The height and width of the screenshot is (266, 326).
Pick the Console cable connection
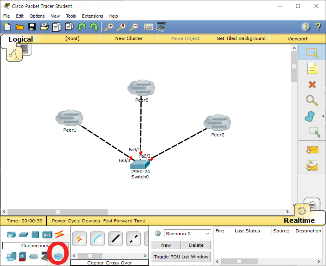click(x=97, y=238)
